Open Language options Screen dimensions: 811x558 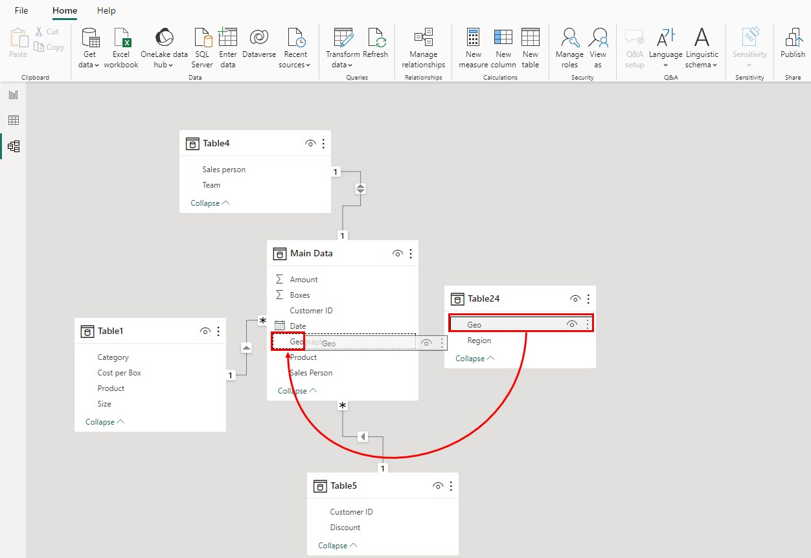click(666, 47)
